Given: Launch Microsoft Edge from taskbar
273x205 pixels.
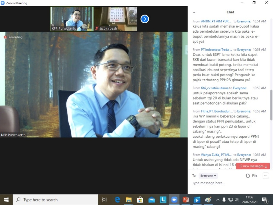Looking at the screenshot, I should point(117,200).
